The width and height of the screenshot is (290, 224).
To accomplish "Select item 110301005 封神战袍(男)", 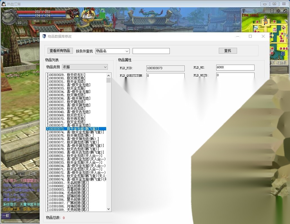I will click(x=76, y=196).
